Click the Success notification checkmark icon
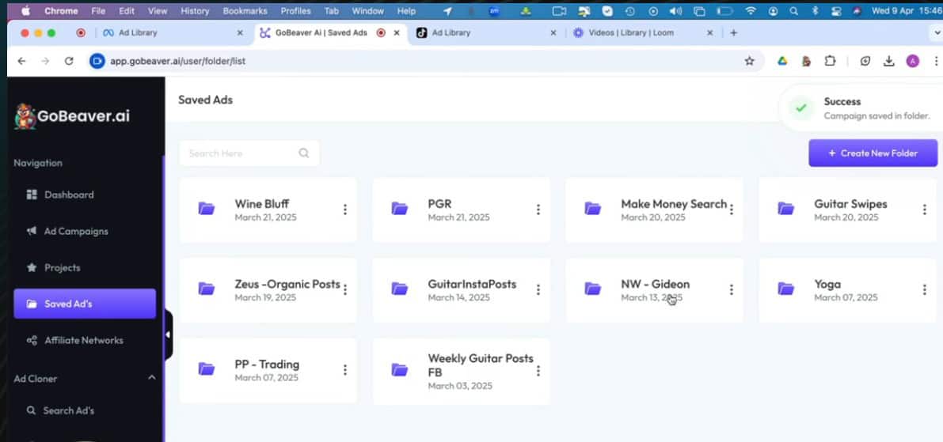The width and height of the screenshot is (943, 442). coord(800,108)
